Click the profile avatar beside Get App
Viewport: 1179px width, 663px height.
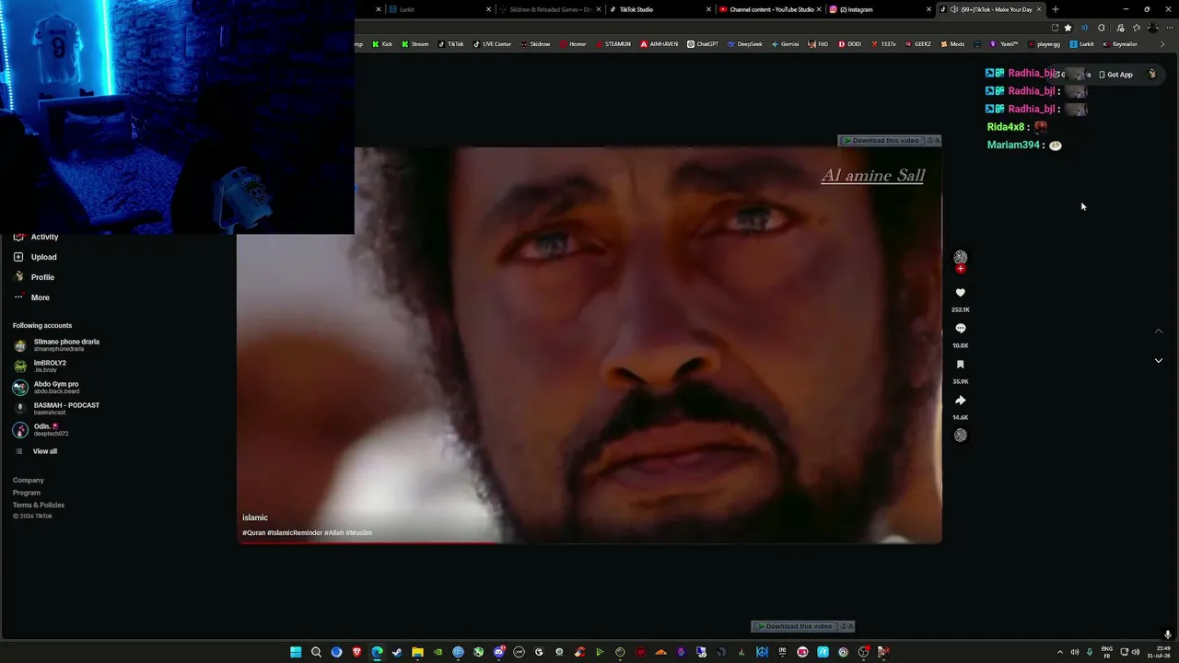click(x=1151, y=74)
